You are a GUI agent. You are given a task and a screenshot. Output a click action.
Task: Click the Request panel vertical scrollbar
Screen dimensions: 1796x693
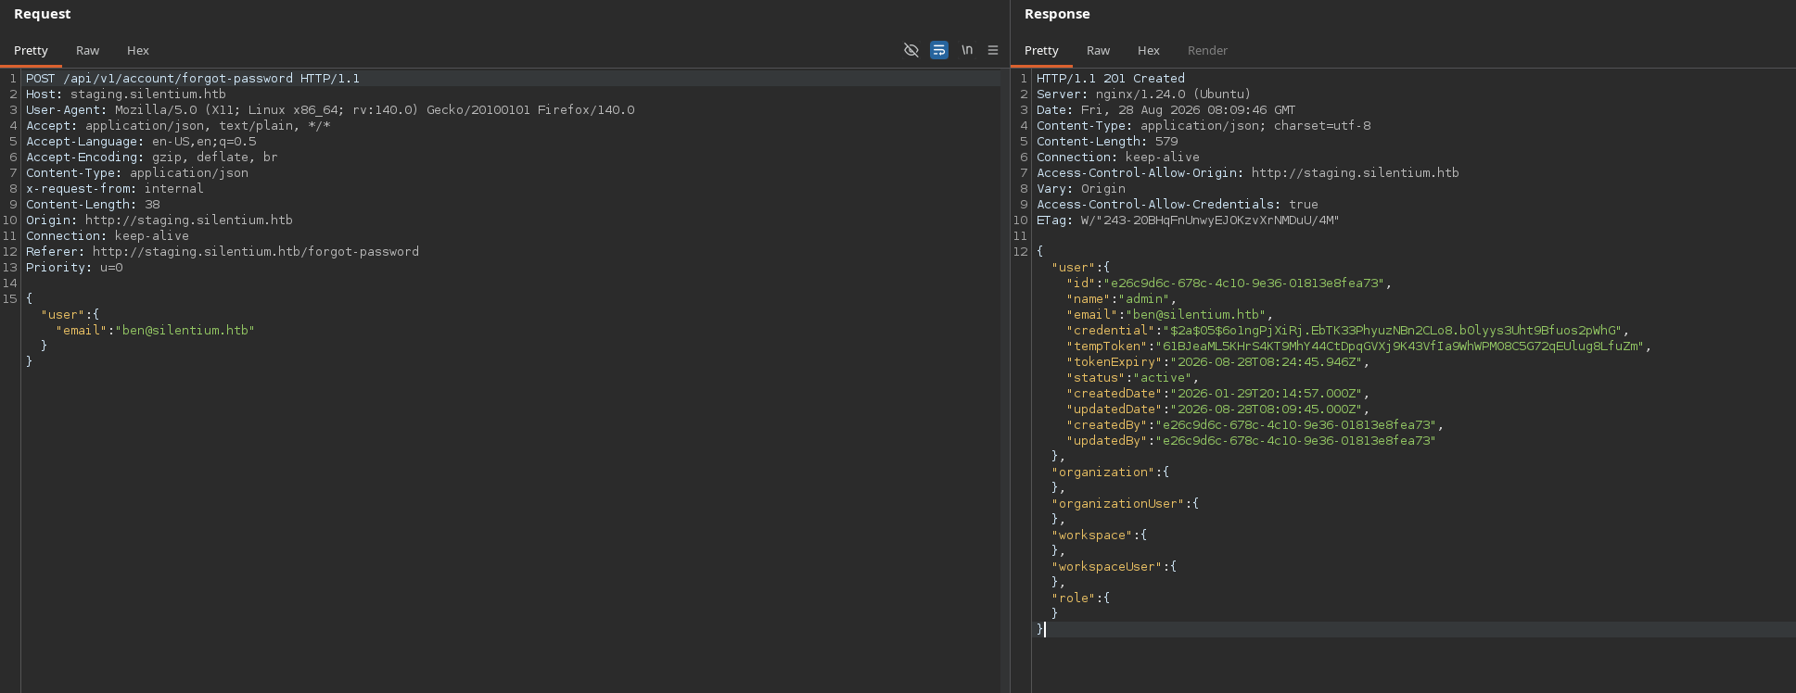pos(1005,380)
